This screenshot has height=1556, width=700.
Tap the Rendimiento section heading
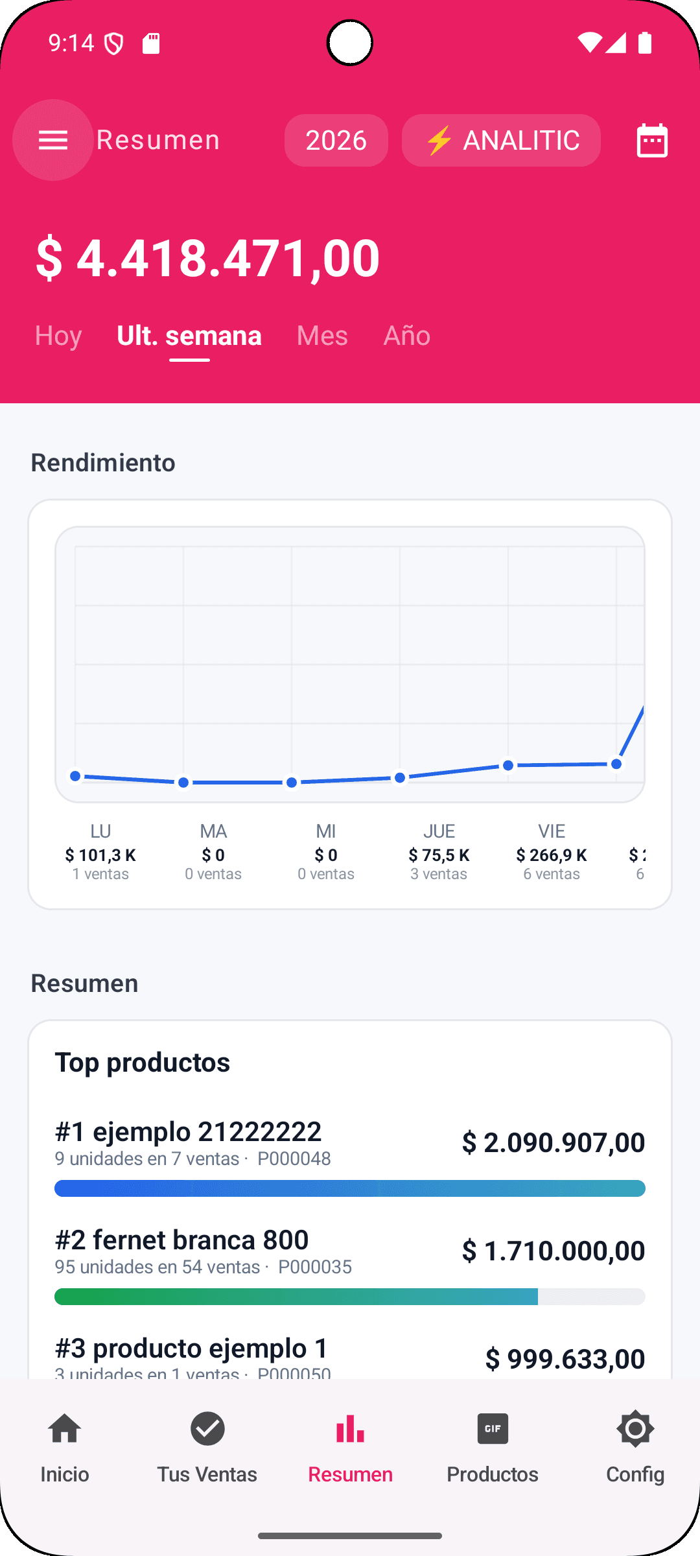tap(103, 463)
